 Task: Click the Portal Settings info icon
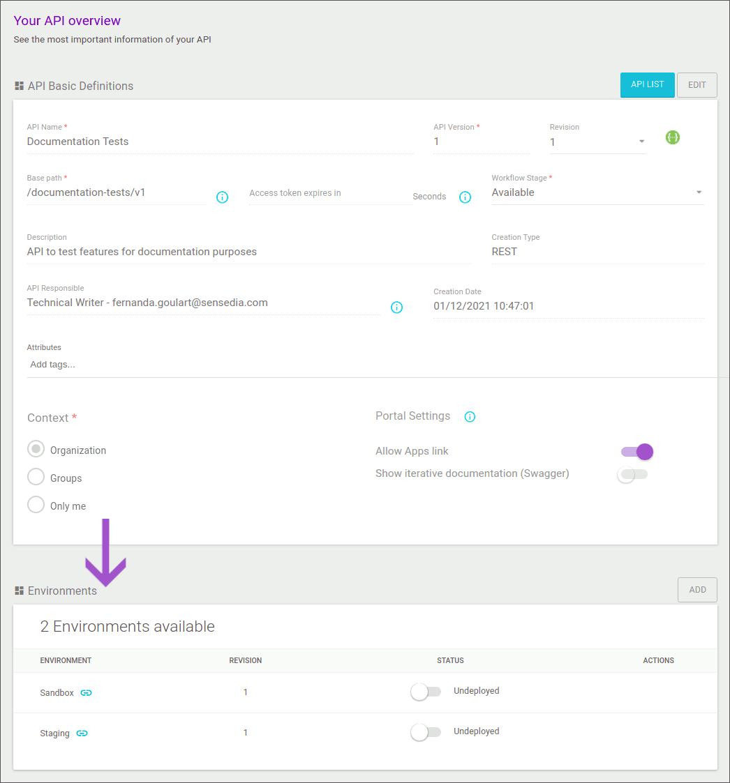469,416
